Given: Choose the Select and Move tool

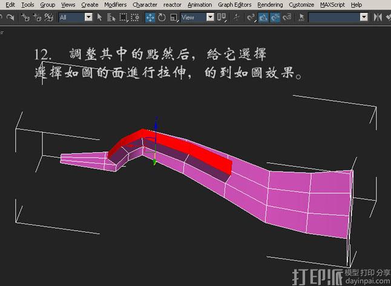Looking at the screenshot, I should click(x=150, y=18).
